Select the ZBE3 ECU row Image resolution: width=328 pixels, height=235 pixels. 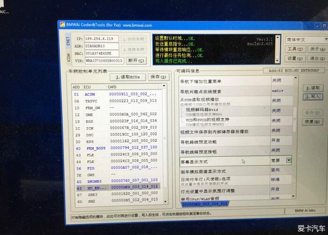tap(119, 194)
